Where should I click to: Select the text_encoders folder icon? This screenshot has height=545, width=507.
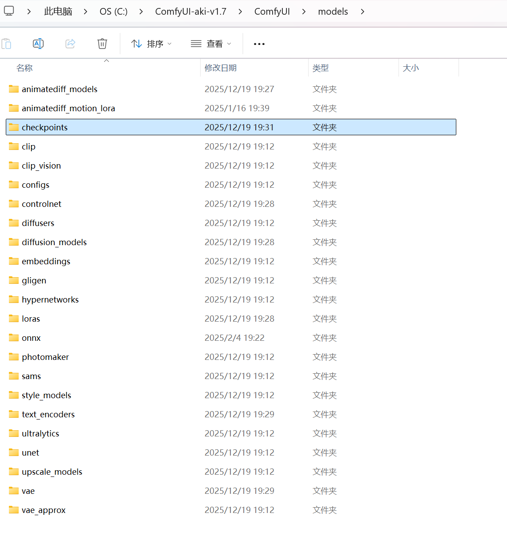point(14,414)
